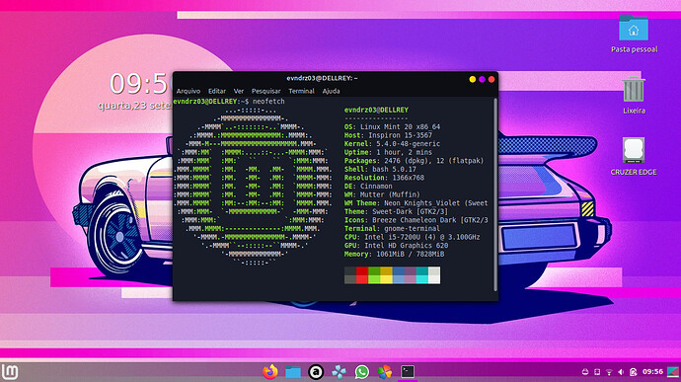
Task: Click the 'GPU: Intel HD Graphics 620' line
Action: pyautogui.click(x=396, y=246)
